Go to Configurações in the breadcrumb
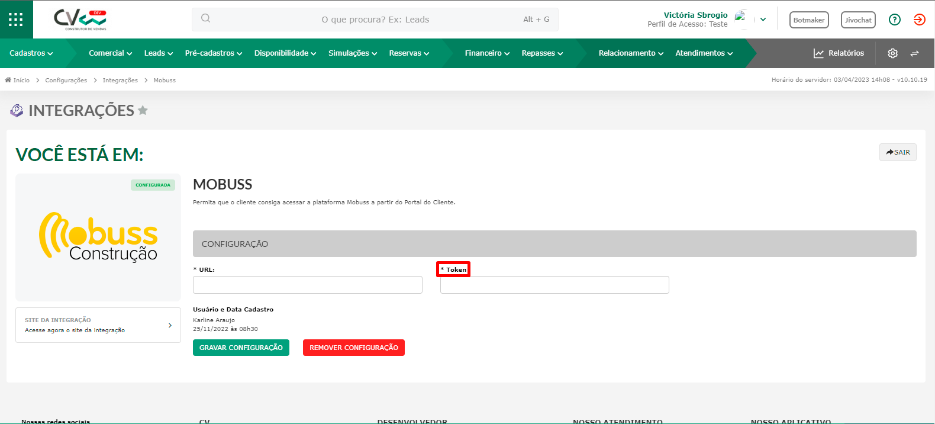This screenshot has height=424, width=935. pyautogui.click(x=66, y=80)
